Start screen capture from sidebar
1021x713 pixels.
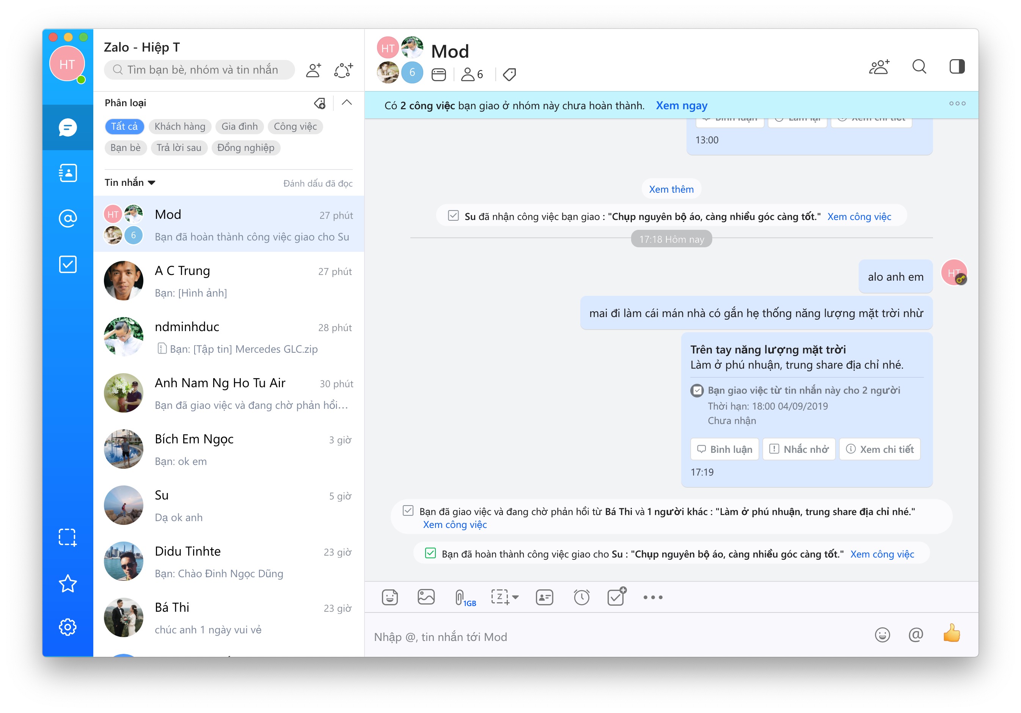[68, 537]
